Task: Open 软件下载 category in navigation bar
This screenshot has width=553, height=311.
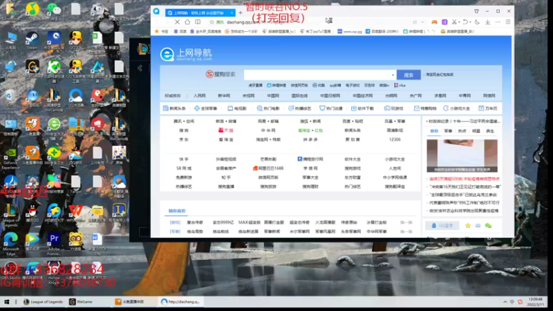Action: pos(362,109)
